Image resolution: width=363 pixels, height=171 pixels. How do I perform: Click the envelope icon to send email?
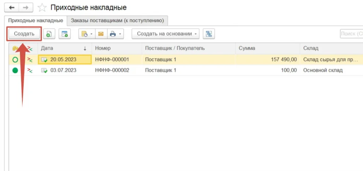click(101, 34)
